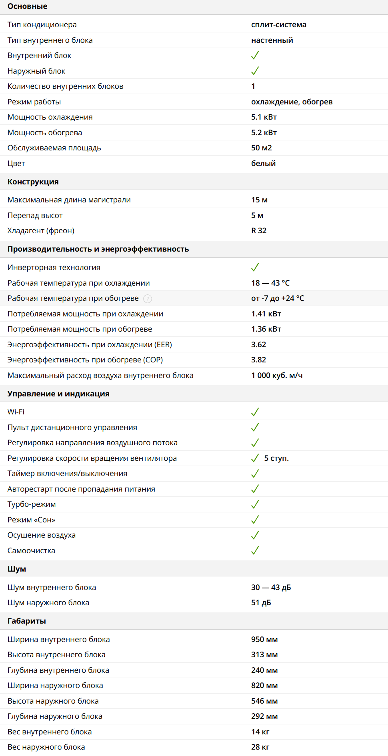Click the Наружный блок checkmark
The image size is (388, 756).
tap(255, 71)
